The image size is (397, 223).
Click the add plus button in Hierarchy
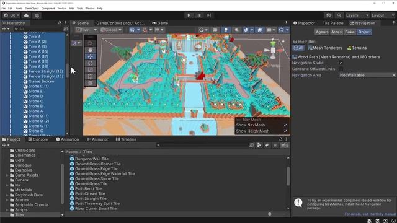pos(6,29)
